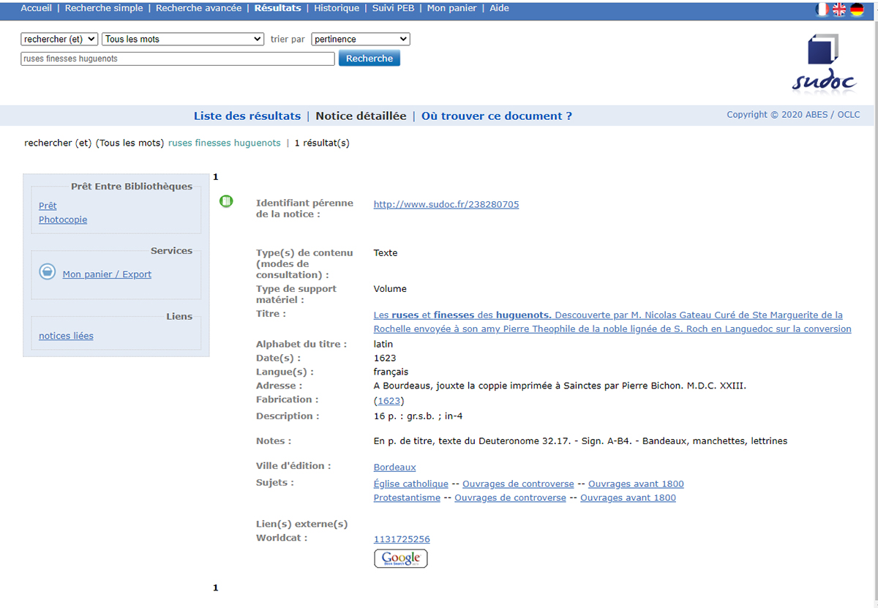Click the Notes text about Deuteronome 32.17

[580, 441]
